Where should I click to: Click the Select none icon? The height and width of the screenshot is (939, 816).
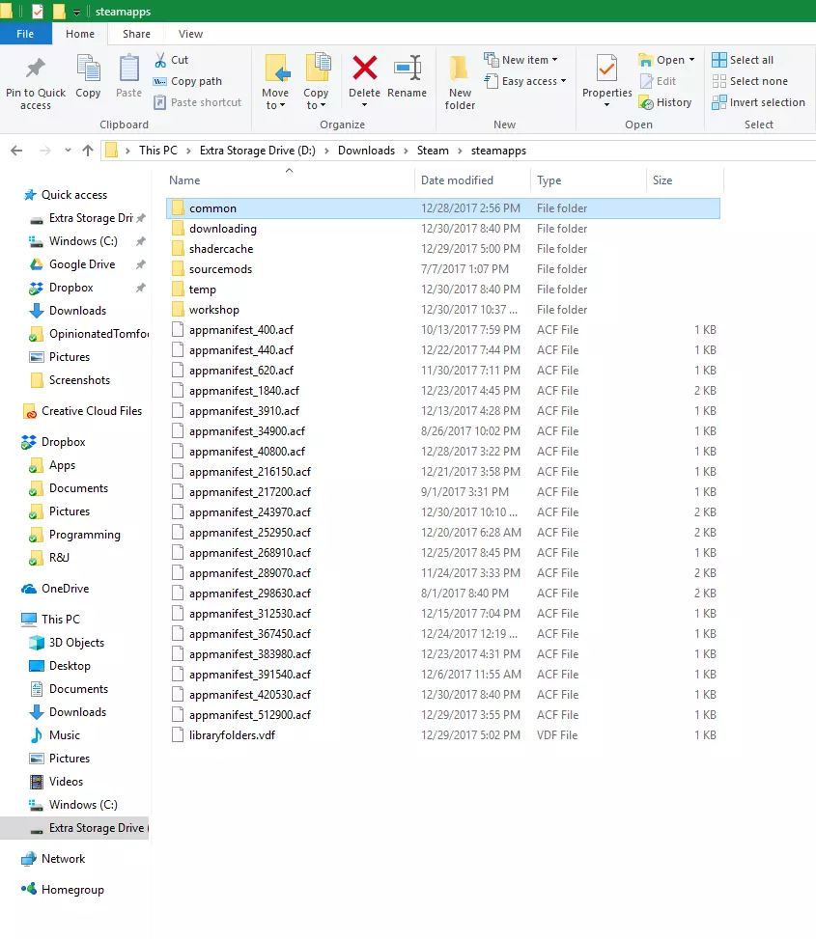718,81
